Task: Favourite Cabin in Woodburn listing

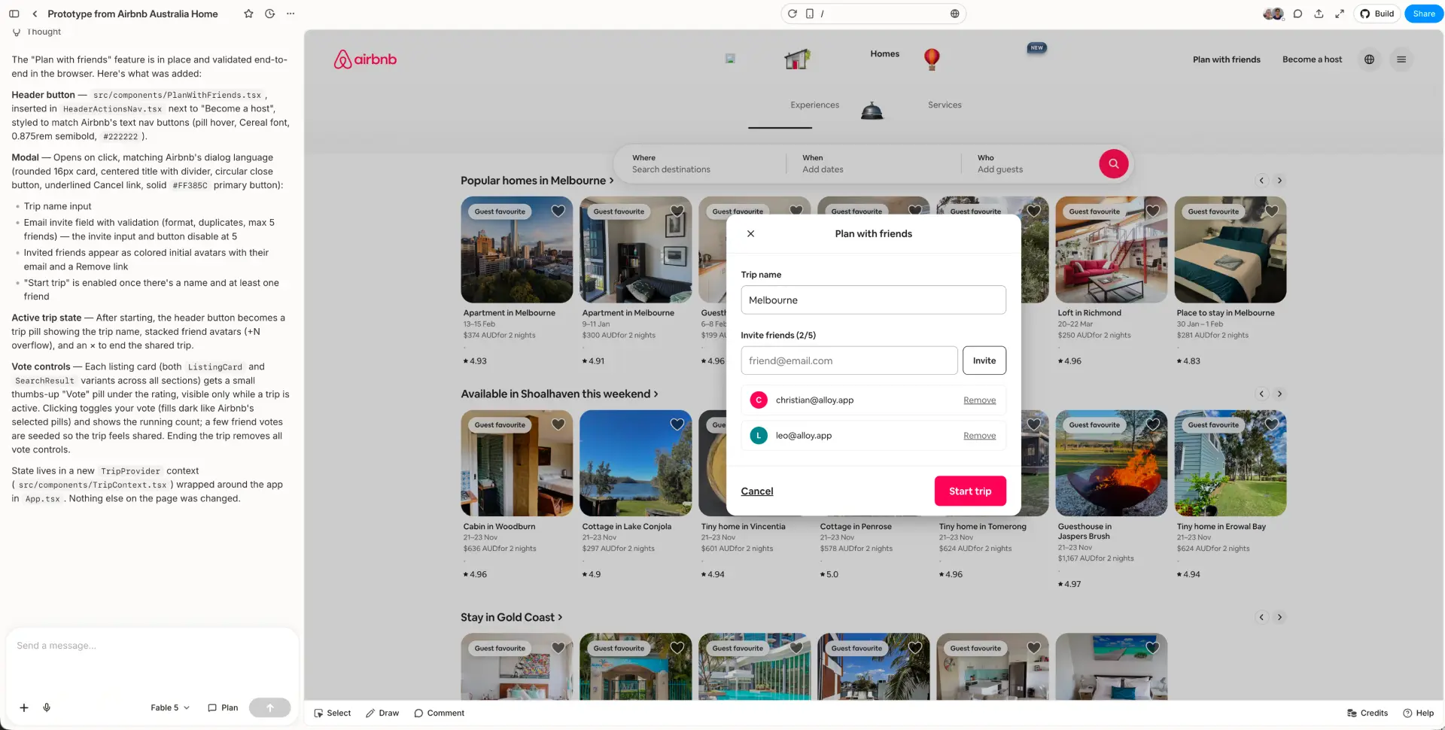Action: coord(558,425)
